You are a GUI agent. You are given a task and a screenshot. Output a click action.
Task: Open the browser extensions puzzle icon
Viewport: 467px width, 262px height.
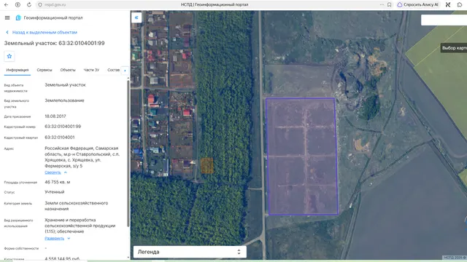(460, 5)
